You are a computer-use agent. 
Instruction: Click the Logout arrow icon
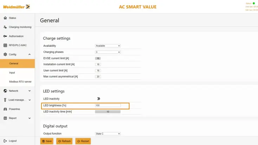(x=5, y=141)
